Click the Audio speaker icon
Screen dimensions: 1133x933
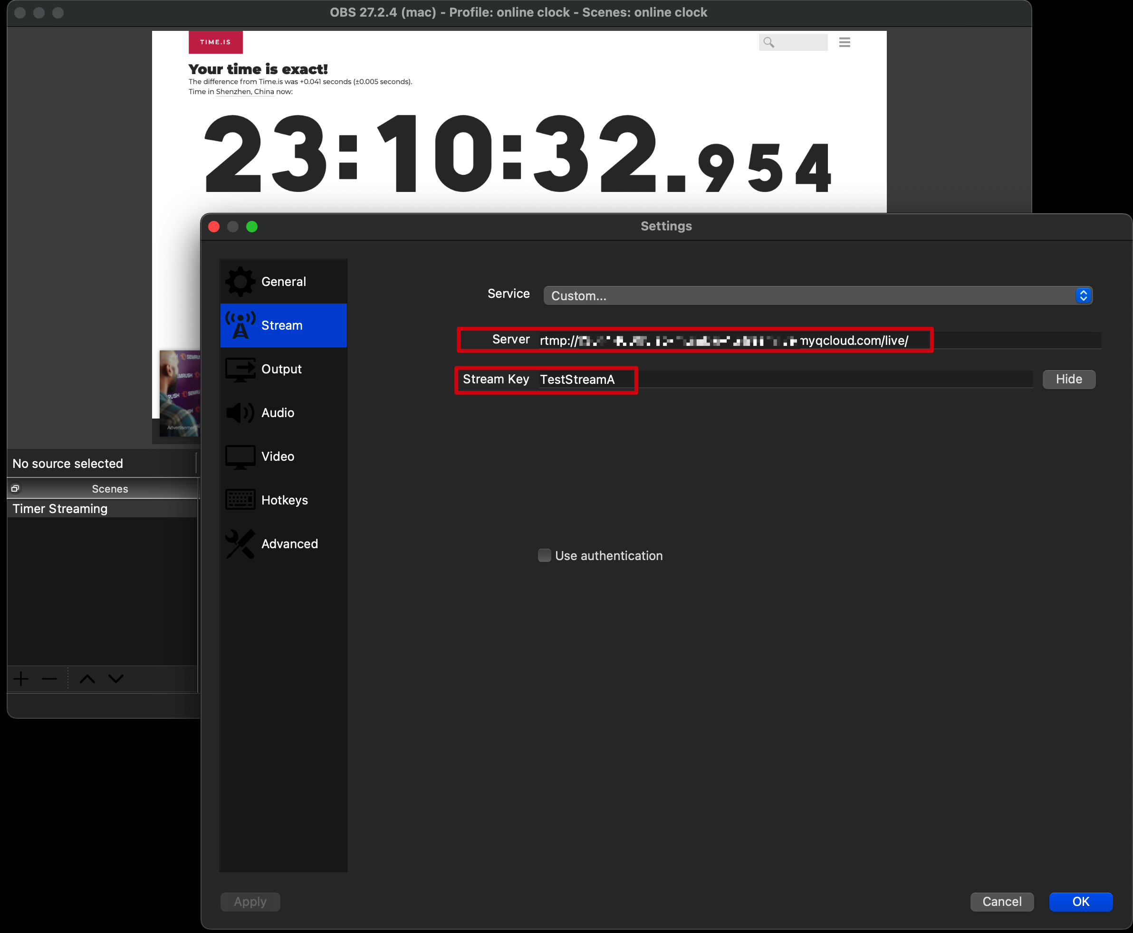(240, 413)
